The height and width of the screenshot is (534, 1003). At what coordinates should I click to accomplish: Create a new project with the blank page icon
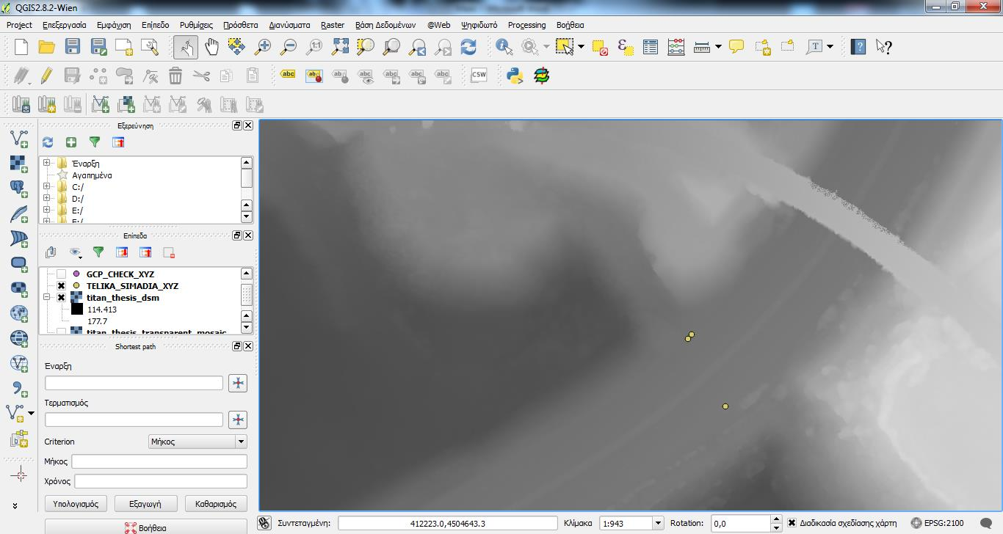pyautogui.click(x=21, y=47)
